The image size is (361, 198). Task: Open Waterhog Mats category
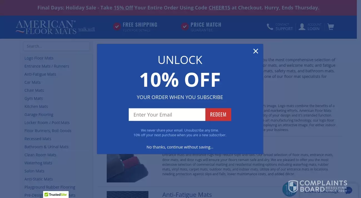coord(38,163)
